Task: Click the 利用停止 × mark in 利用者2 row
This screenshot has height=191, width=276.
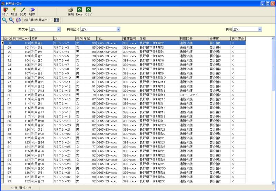Action: (x=233, y=43)
